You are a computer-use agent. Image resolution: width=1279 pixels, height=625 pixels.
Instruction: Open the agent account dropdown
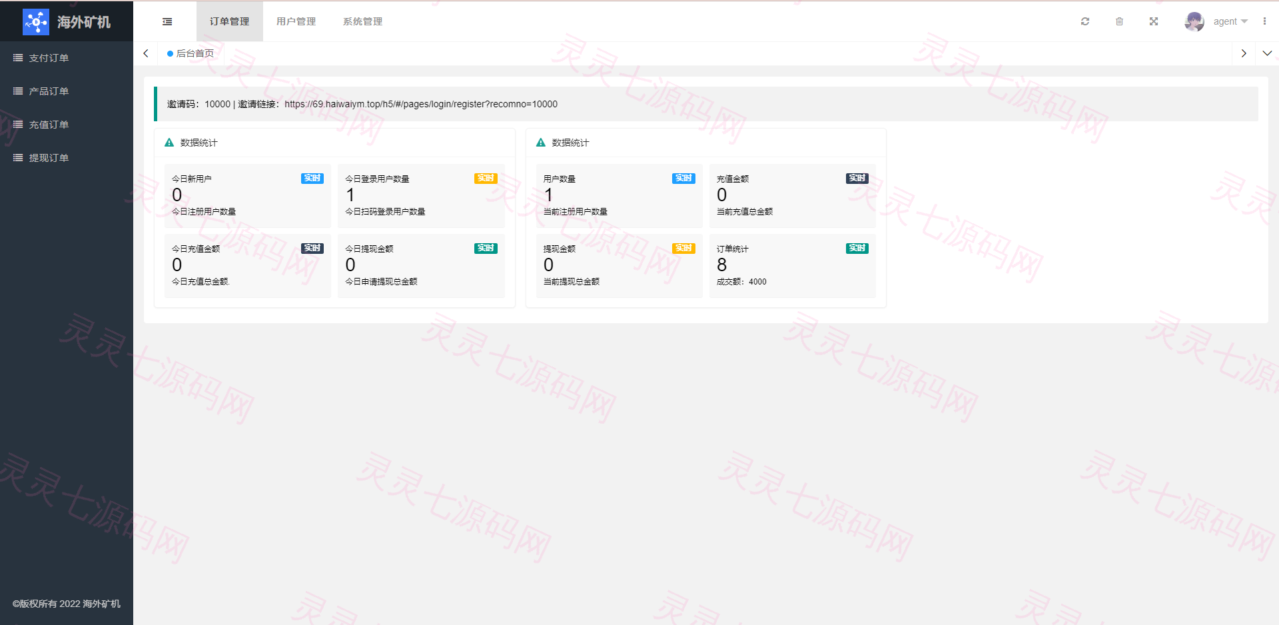click(x=1230, y=21)
